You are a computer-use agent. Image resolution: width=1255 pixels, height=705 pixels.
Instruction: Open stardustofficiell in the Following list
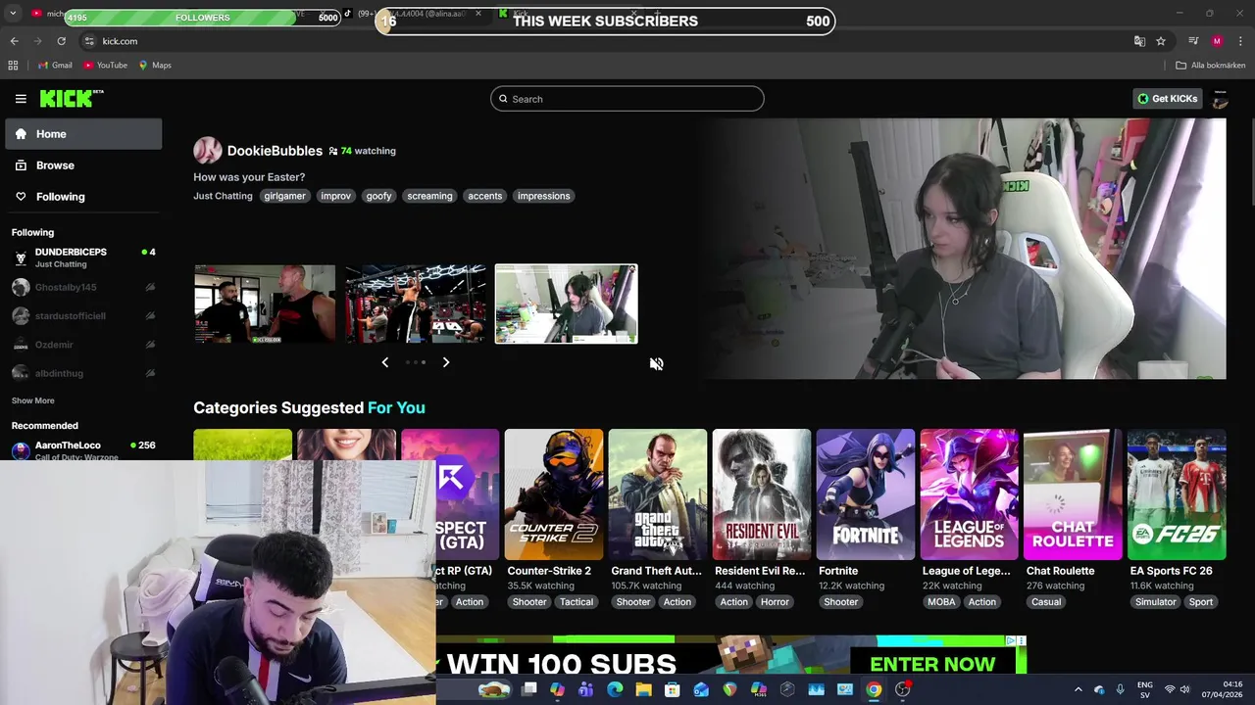pyautogui.click(x=83, y=315)
